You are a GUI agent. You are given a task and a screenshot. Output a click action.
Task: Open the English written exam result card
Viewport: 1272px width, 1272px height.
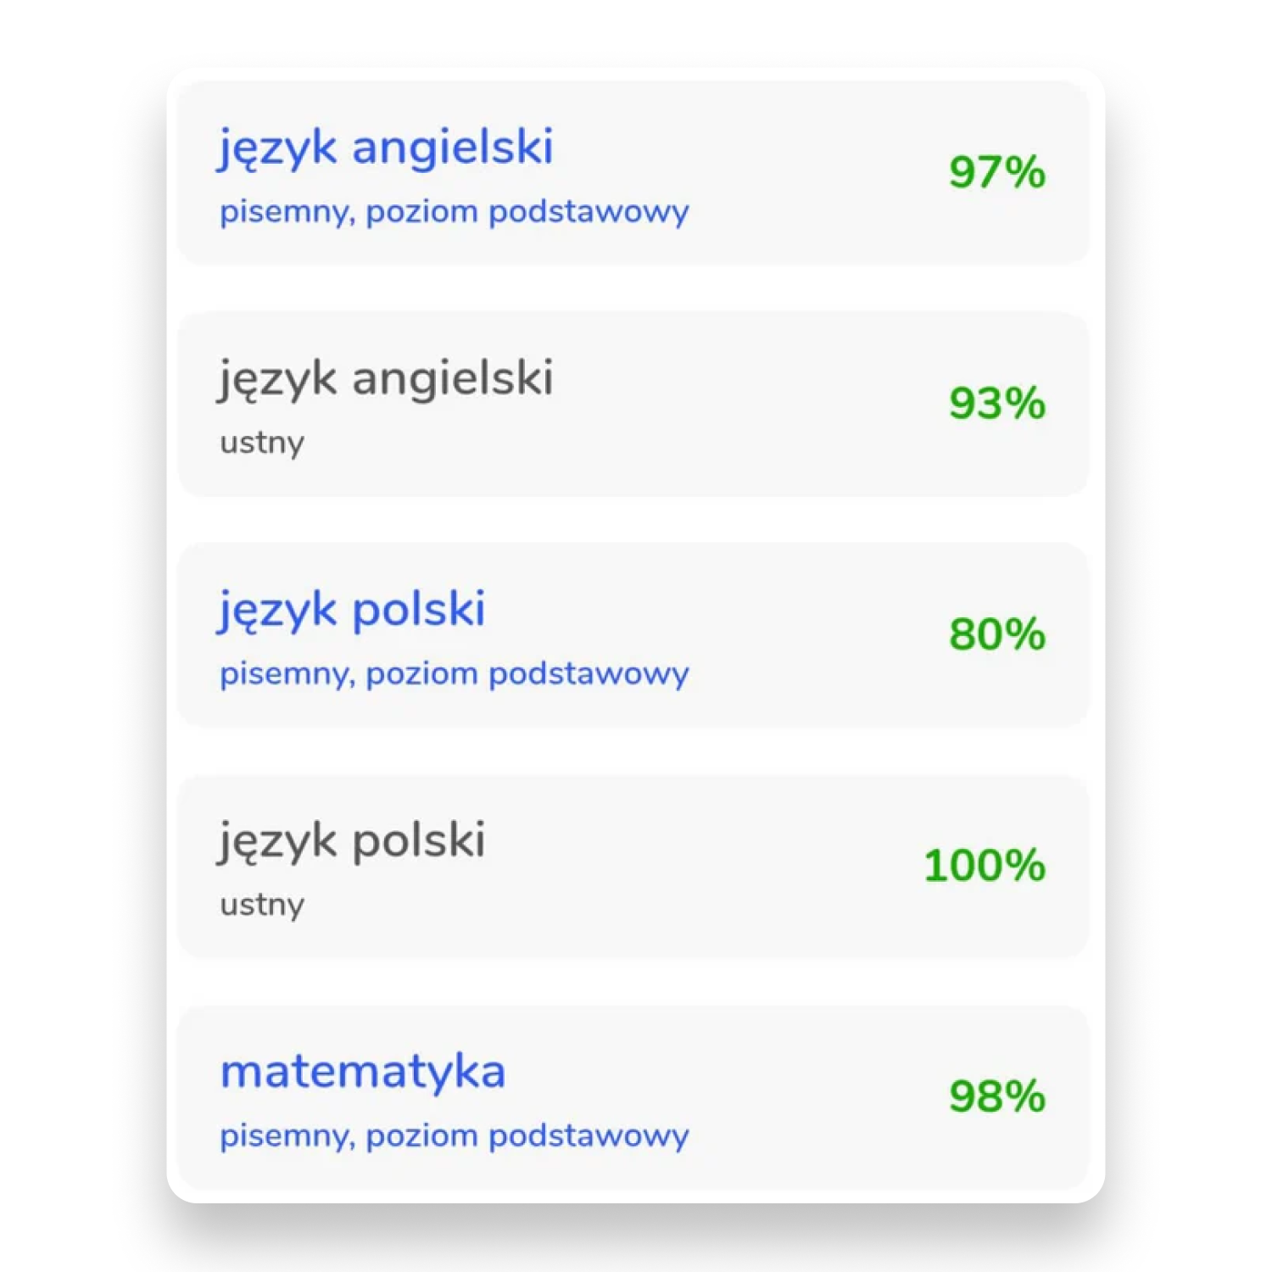click(633, 174)
